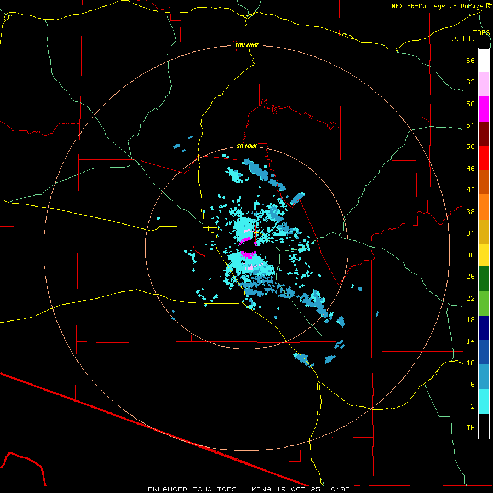The height and width of the screenshot is (493, 493).
Task: Click the yellow 34 kft legend swatch
Action: point(484,255)
